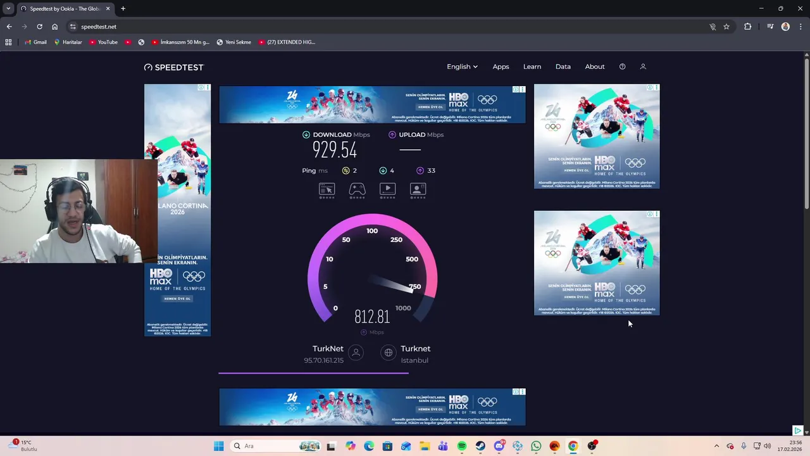
Task: Click the purple test progress bar
Action: click(x=313, y=373)
